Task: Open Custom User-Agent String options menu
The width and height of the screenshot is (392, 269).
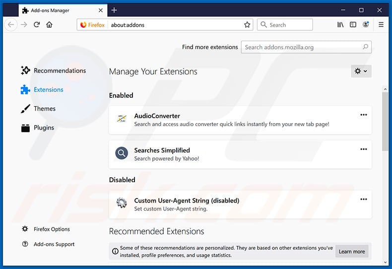Action: coord(363,200)
